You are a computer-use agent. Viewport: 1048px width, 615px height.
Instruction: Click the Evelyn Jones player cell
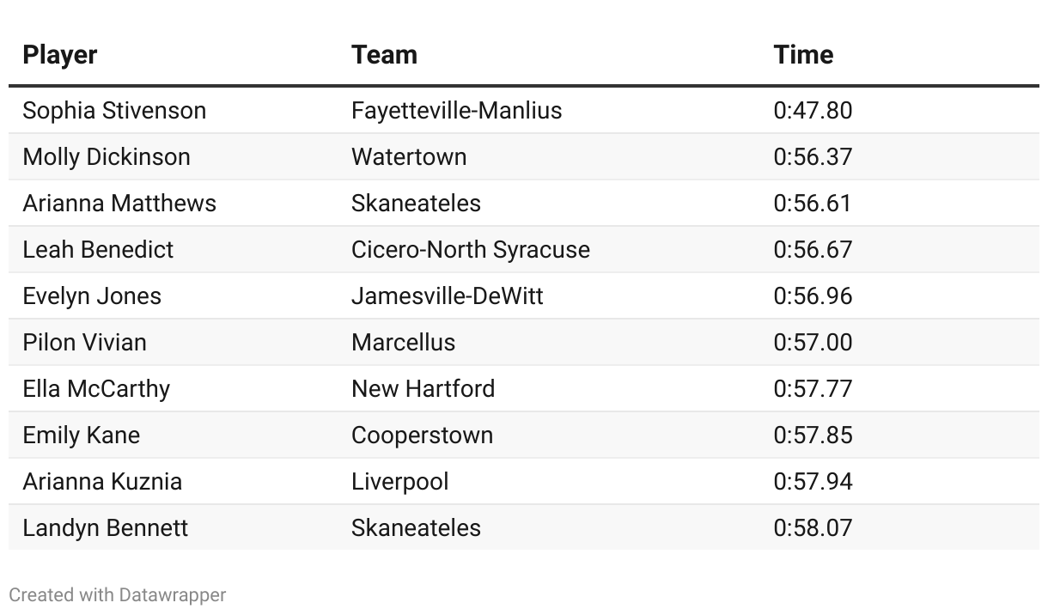tap(92, 296)
